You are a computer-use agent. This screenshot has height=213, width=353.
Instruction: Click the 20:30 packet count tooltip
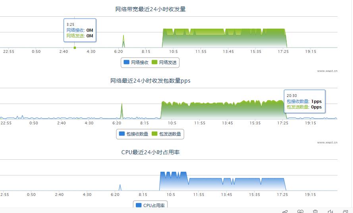click(x=305, y=101)
